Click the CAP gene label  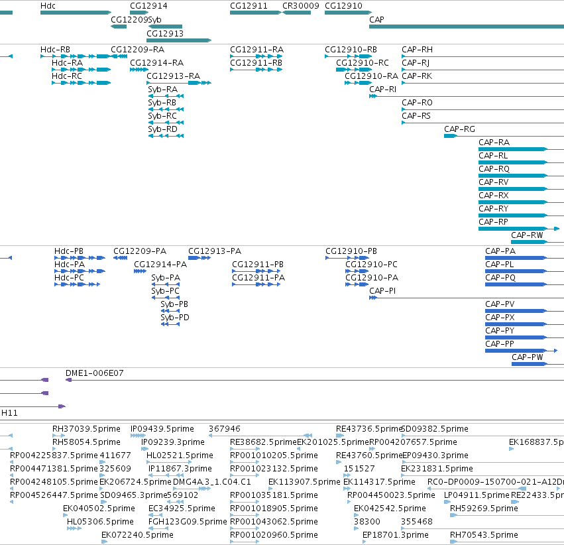[376, 19]
